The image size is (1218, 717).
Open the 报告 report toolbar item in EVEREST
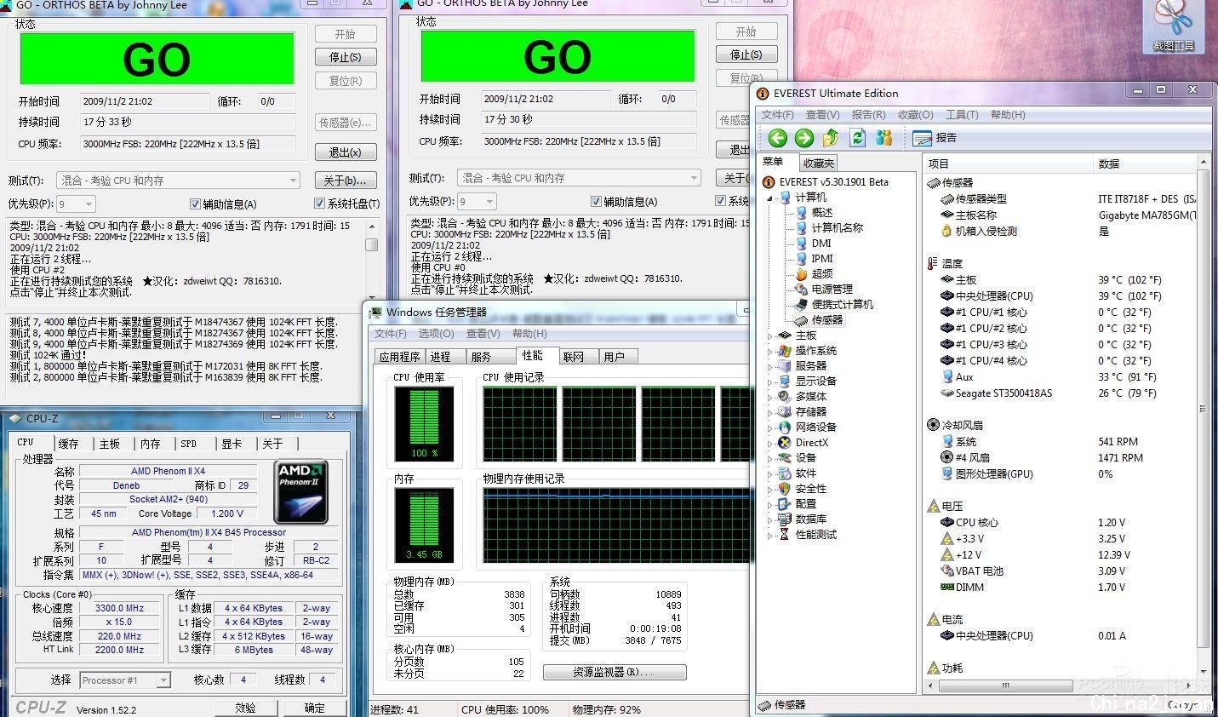tap(935, 138)
